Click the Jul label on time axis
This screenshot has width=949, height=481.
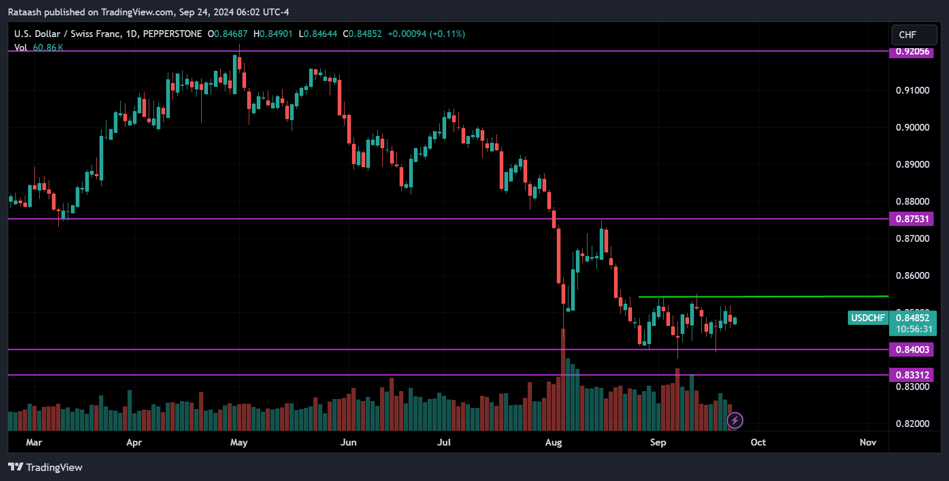tap(444, 442)
